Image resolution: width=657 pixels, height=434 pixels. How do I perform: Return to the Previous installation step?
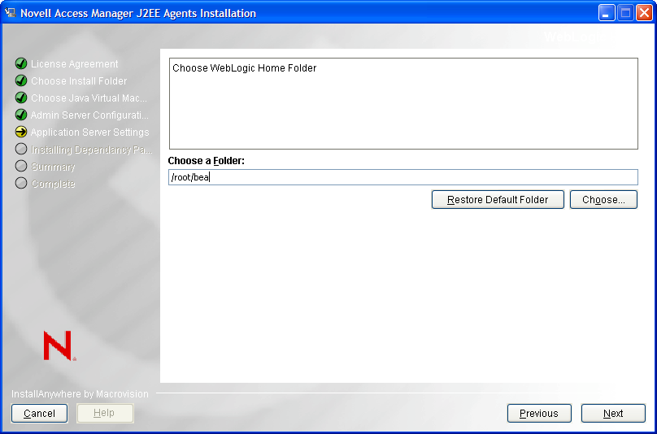(539, 414)
